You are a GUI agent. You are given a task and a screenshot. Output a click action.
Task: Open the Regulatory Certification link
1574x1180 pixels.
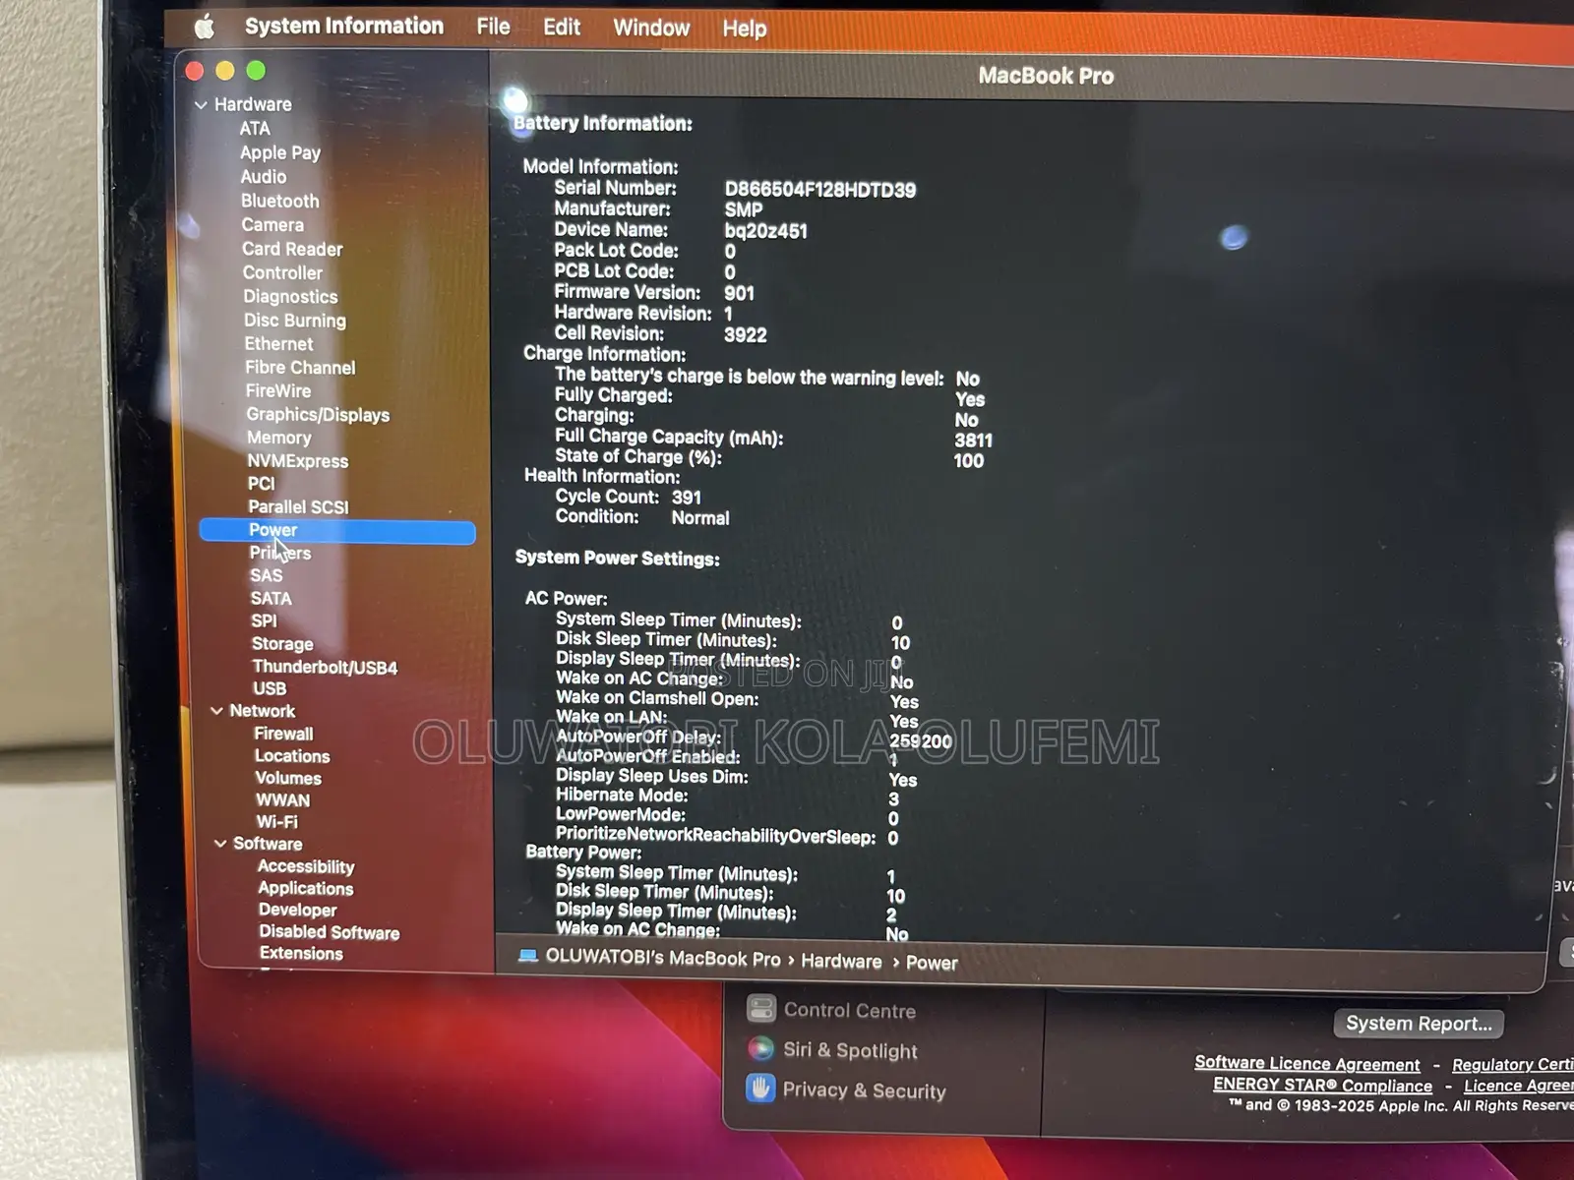pyautogui.click(x=1512, y=1064)
